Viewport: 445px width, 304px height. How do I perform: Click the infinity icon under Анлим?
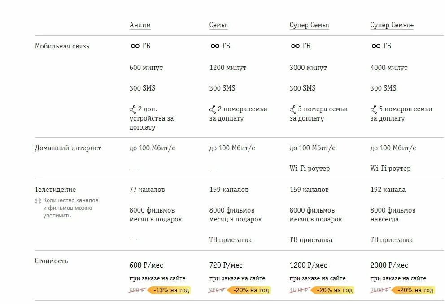click(x=135, y=46)
